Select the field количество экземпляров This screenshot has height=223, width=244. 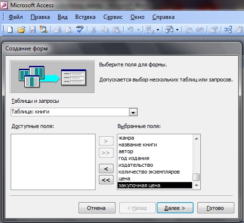pos(155,172)
